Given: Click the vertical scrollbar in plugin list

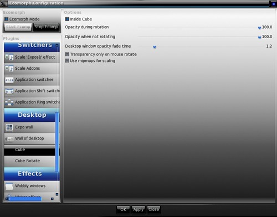Looking at the screenshot, I should point(57,142).
